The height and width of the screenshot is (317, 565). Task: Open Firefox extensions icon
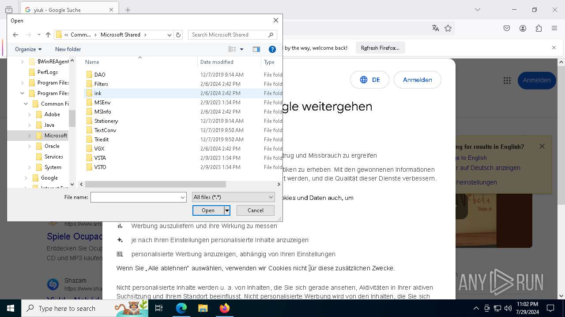[x=539, y=28]
